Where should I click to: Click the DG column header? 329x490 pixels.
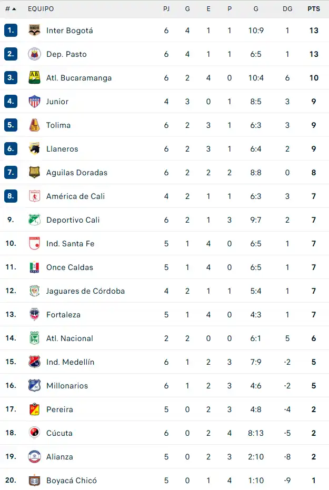coord(287,8)
